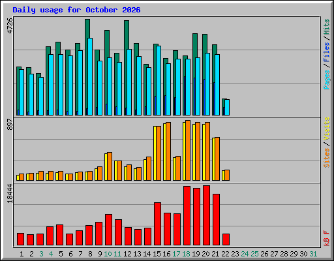Click day label '22' on the x-axis
The image size is (334, 261).
[x=225, y=254]
